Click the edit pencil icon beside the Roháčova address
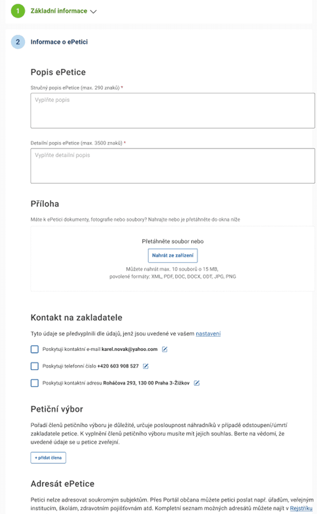 [x=196, y=383]
